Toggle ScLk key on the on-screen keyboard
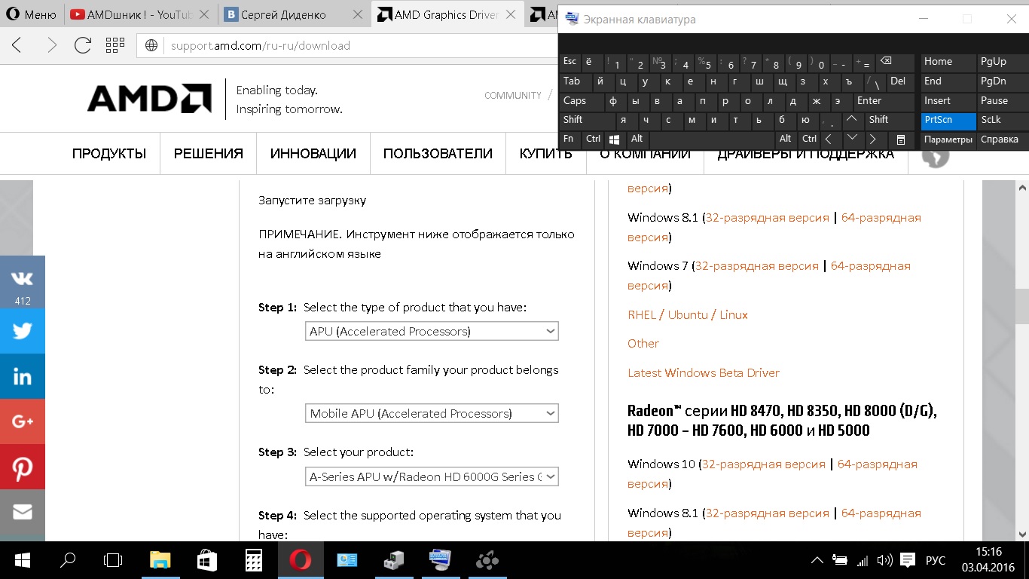This screenshot has width=1029, height=579. pyautogui.click(x=1001, y=120)
